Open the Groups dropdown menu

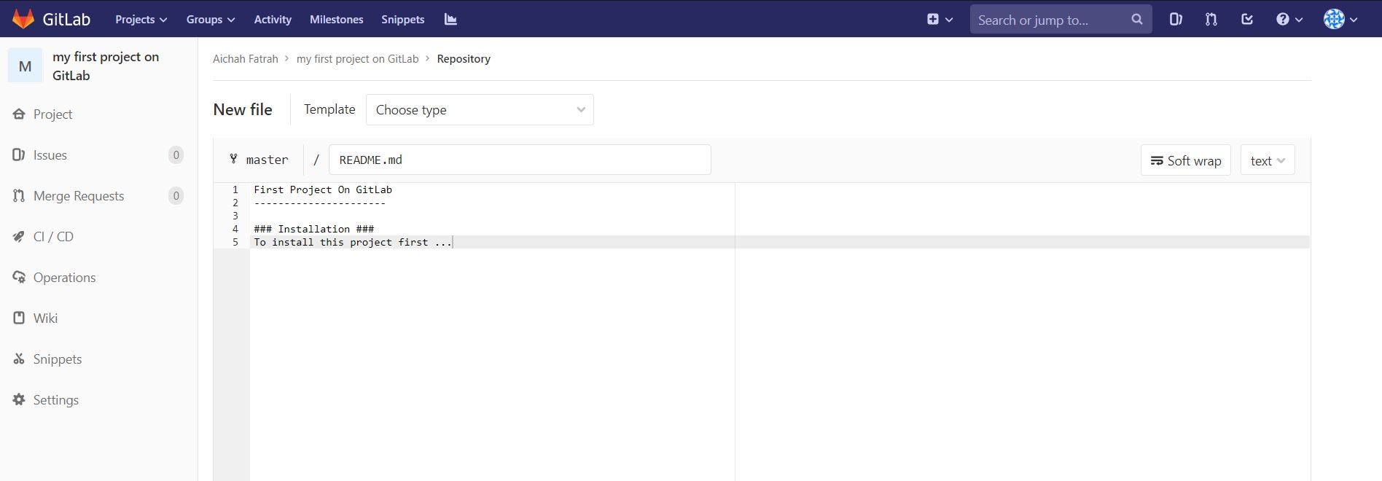click(211, 20)
